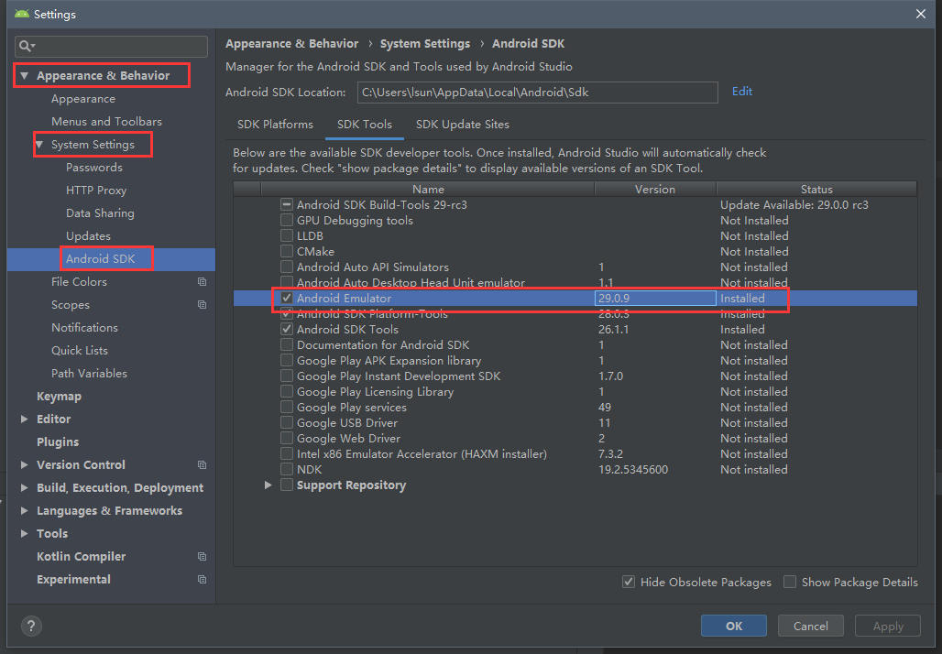This screenshot has width=942, height=654.
Task: Click the 29.0.9 version cell
Action: (655, 298)
